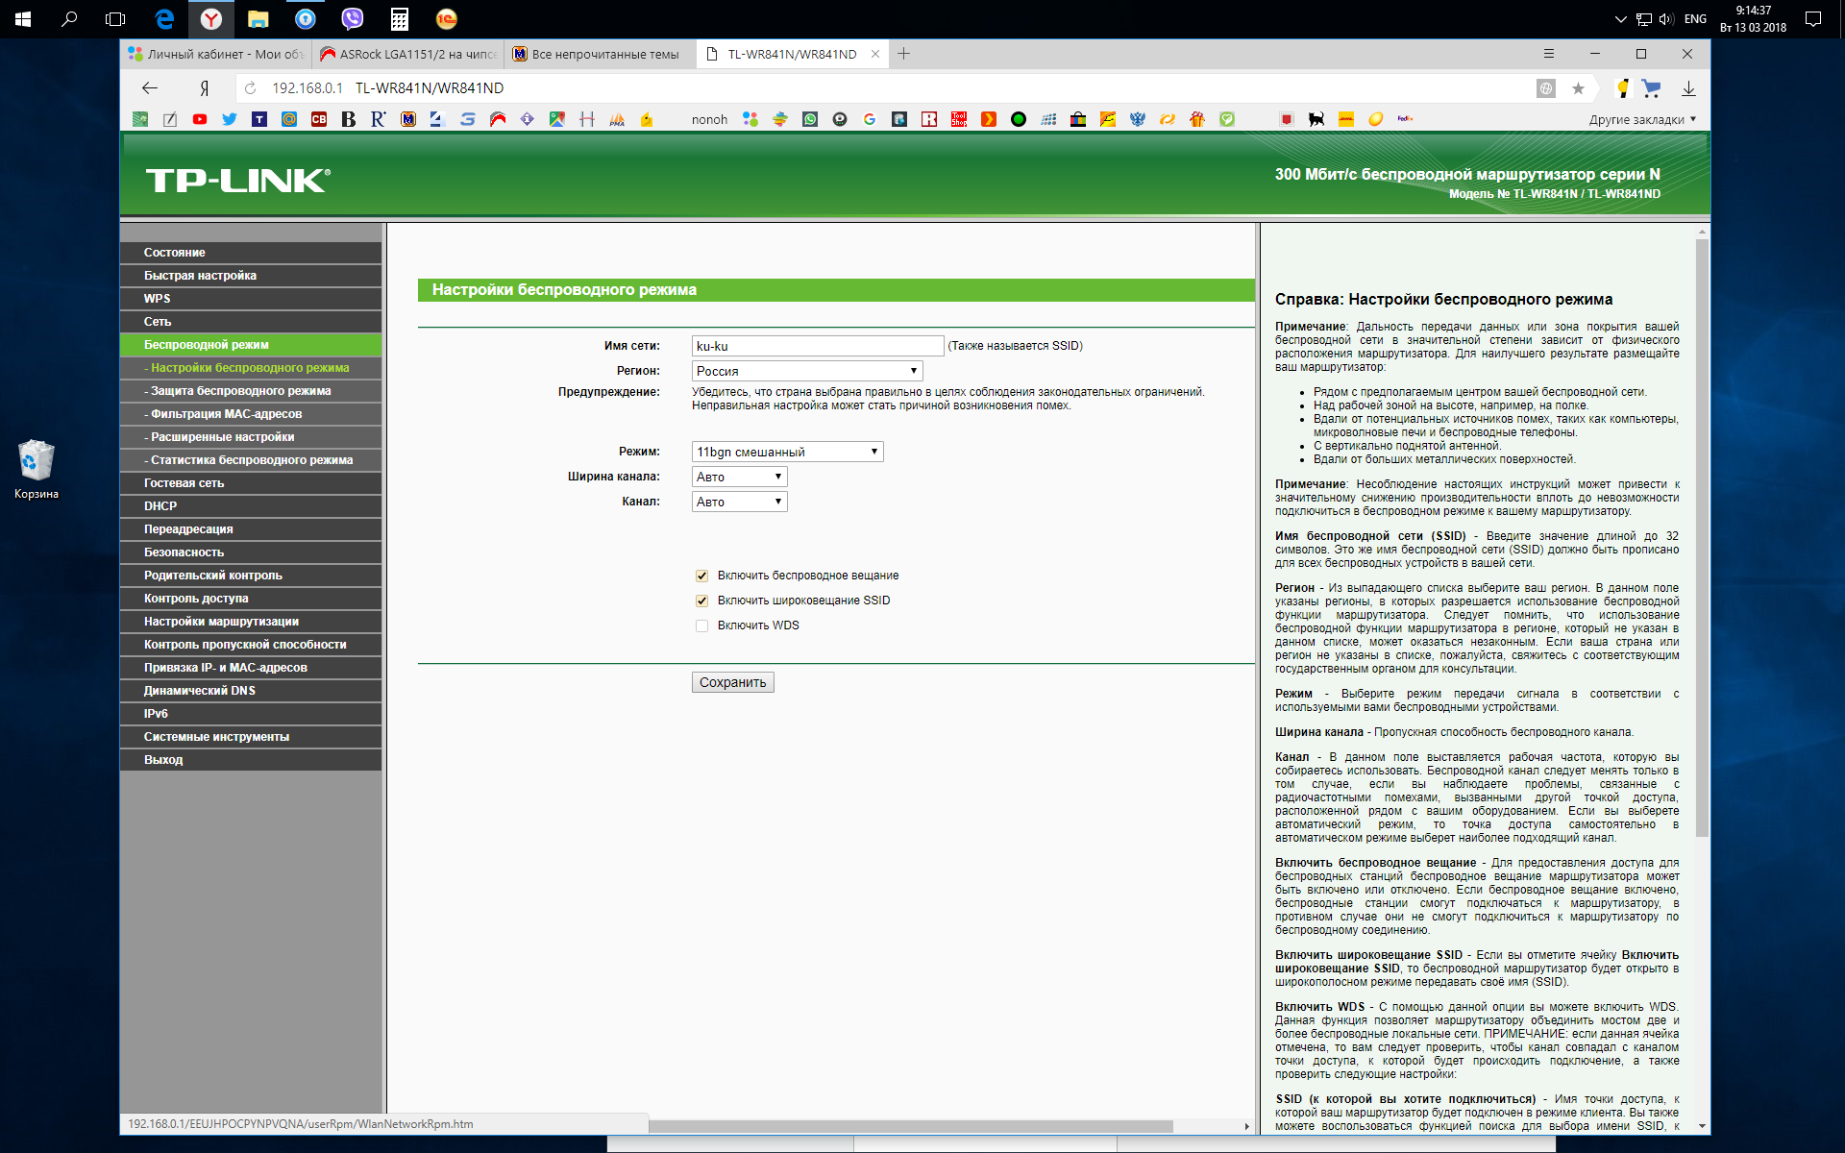The image size is (1845, 1153).
Task: Click the Google bookmark icon
Action: [870, 119]
